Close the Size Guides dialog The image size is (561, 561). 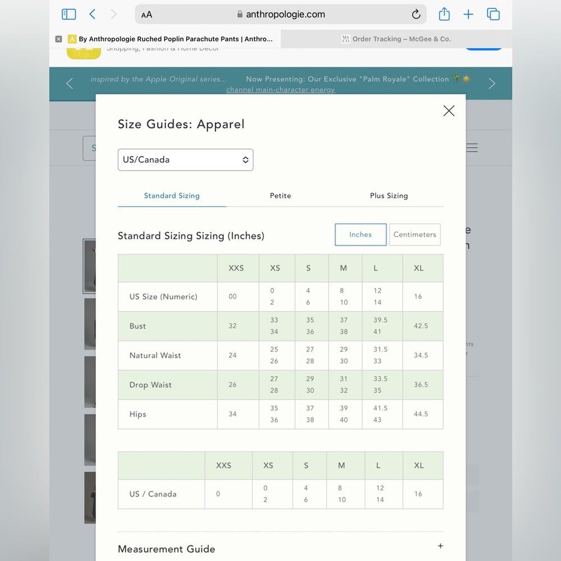pyautogui.click(x=449, y=111)
